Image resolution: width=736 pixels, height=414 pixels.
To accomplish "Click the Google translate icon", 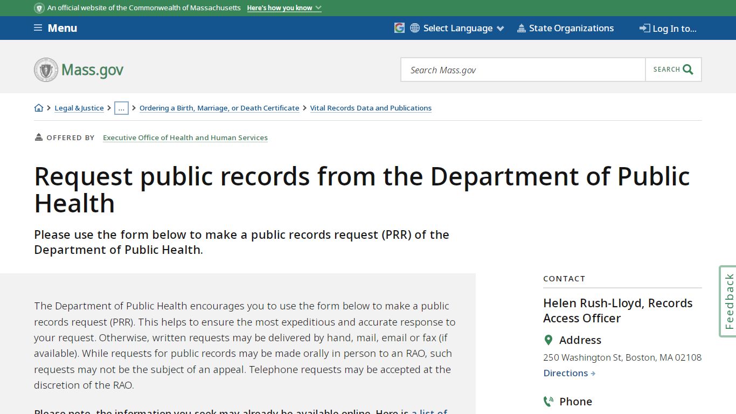I will click(x=399, y=28).
